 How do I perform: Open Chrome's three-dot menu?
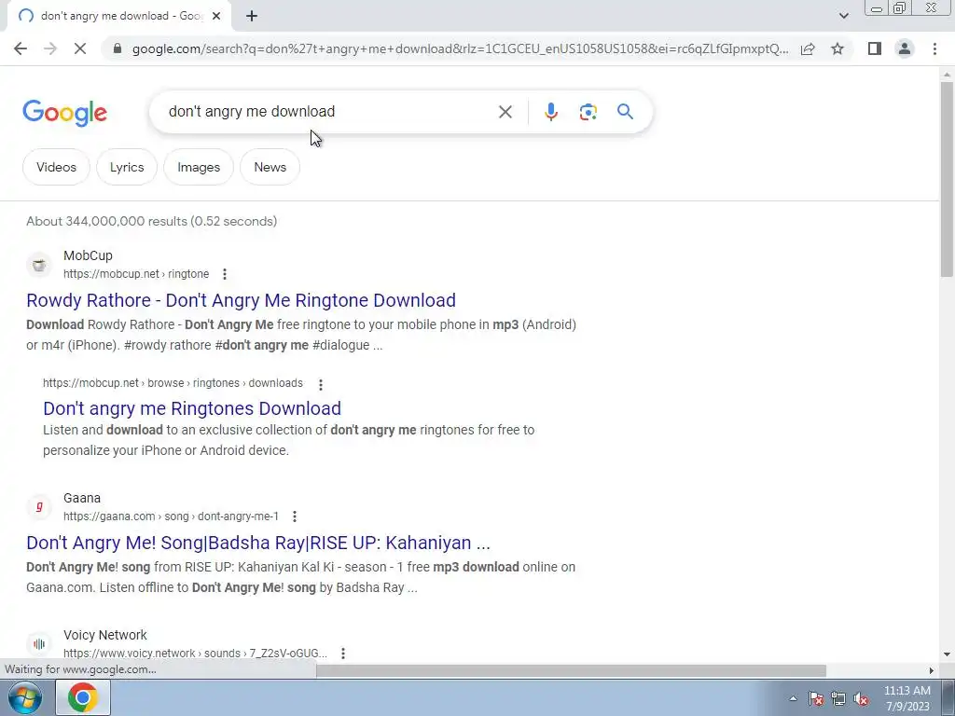click(934, 48)
